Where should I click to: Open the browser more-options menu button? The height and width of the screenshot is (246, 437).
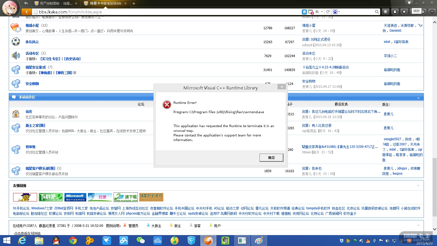click(x=432, y=12)
